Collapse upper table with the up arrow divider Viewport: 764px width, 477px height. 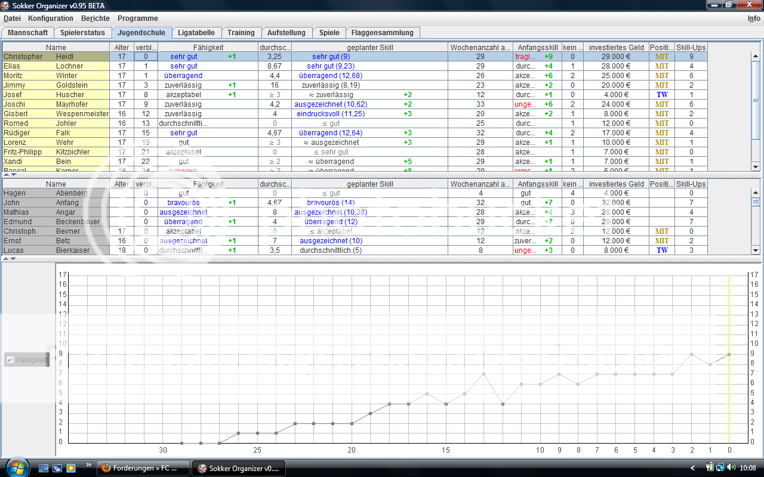(x=5, y=175)
